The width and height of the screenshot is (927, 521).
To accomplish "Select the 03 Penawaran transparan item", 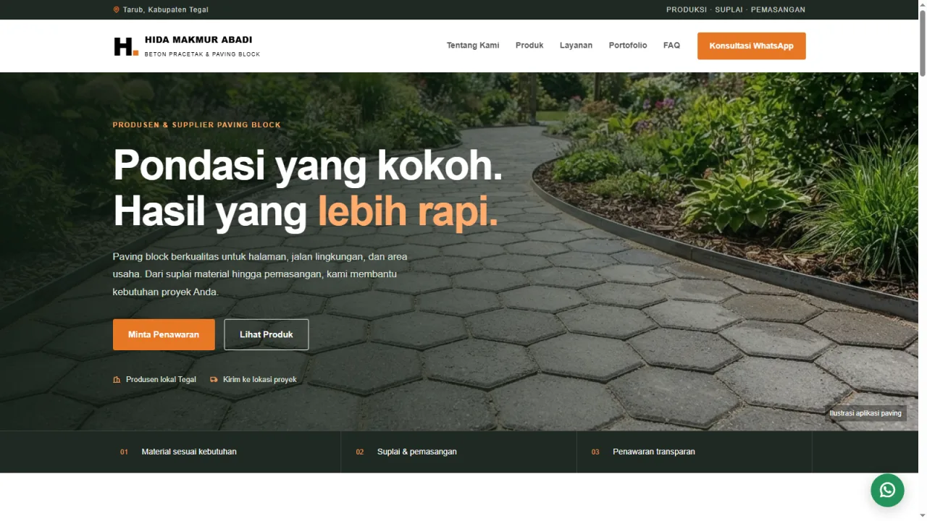I will tap(695, 452).
